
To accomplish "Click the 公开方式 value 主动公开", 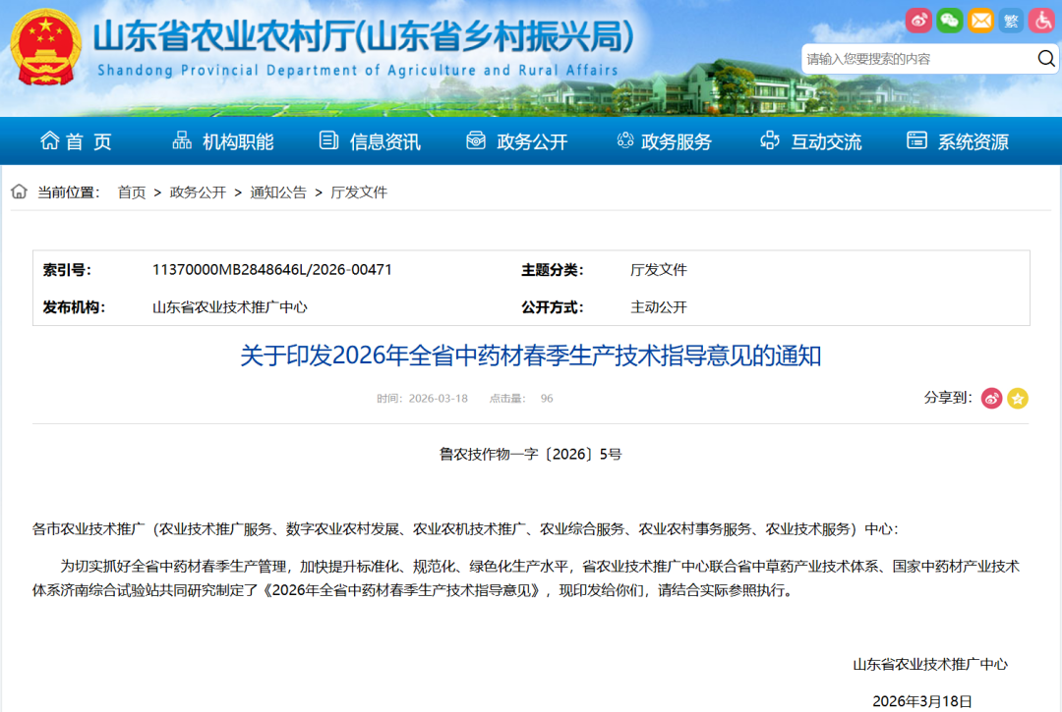I will (658, 307).
